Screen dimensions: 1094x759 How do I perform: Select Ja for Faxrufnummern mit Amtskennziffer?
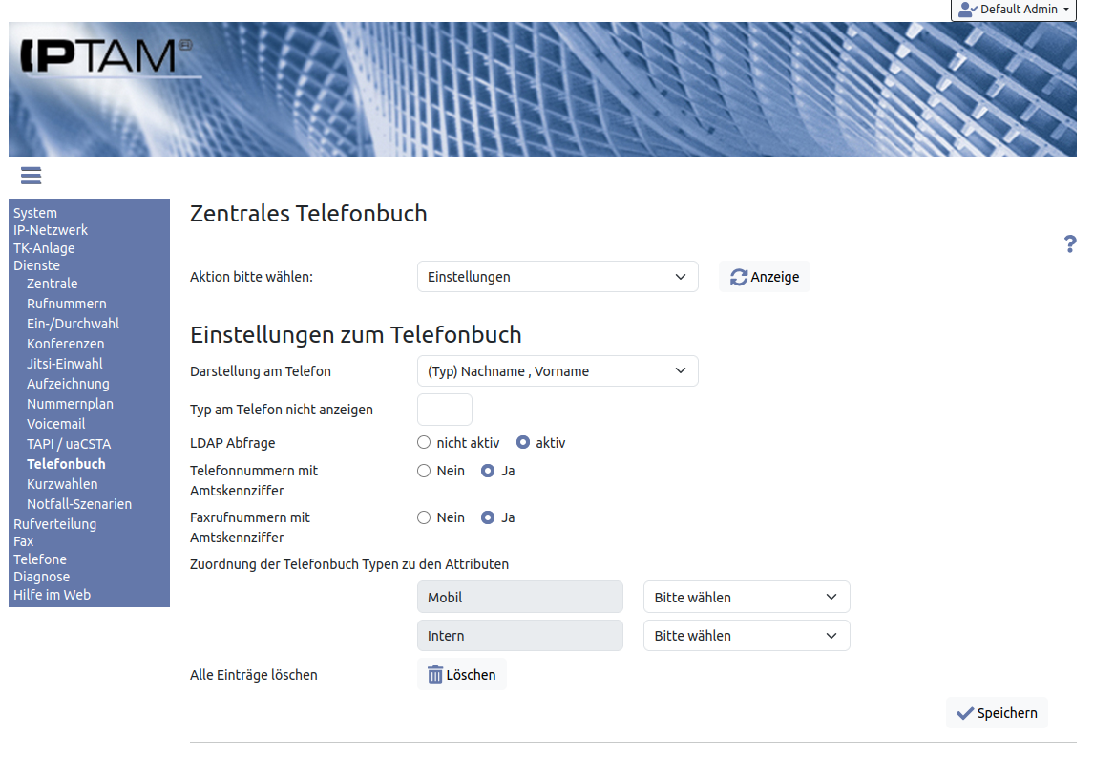click(x=488, y=517)
